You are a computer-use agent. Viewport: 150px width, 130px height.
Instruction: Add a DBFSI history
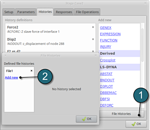(x=105, y=99)
